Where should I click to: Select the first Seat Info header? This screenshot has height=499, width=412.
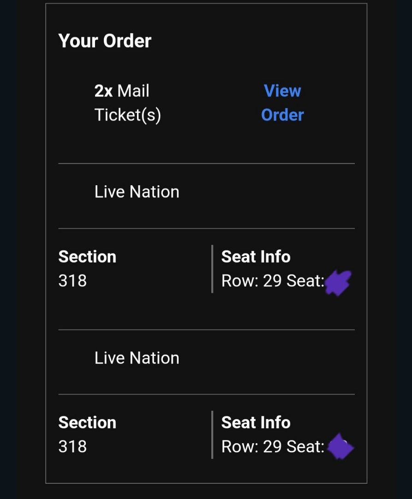click(256, 256)
